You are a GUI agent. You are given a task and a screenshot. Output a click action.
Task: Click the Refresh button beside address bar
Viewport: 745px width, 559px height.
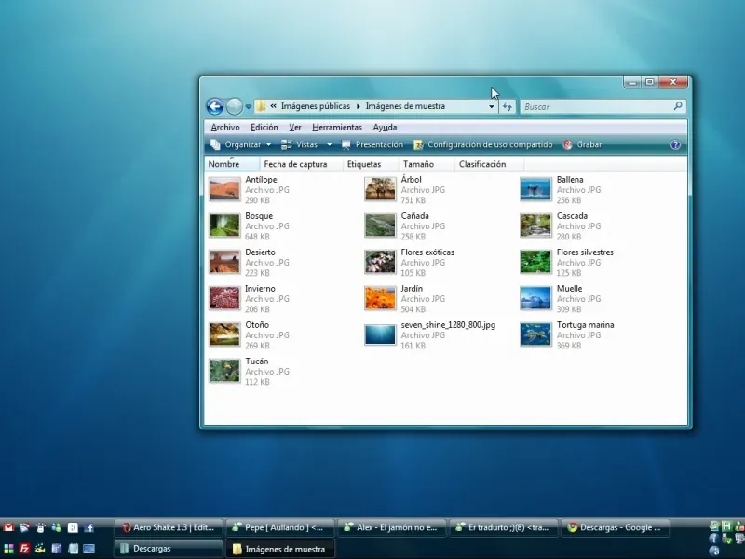[x=508, y=106]
